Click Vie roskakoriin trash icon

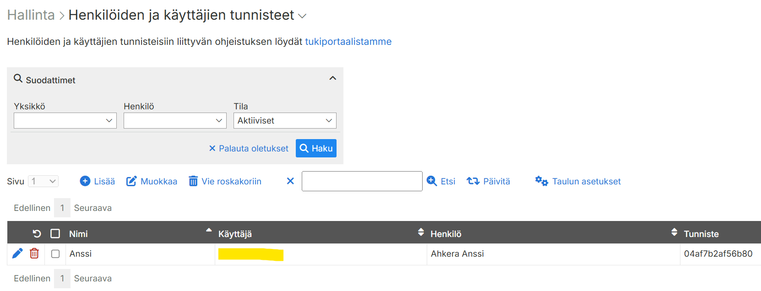[193, 181]
